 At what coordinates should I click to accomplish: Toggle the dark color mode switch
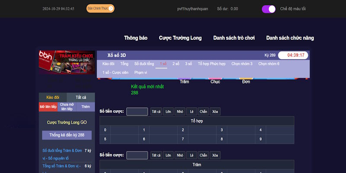coord(269,9)
